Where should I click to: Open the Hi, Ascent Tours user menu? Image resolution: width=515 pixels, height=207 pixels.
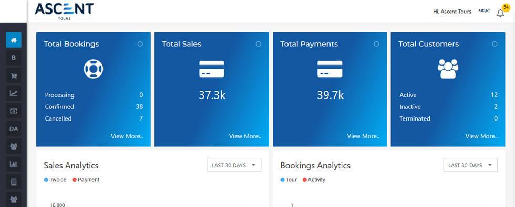[x=452, y=12]
